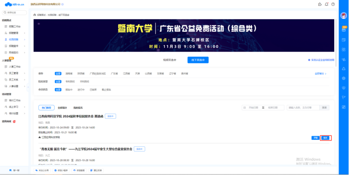Switch to 视频双选会 tab
349x175 pixels.
pos(170,60)
